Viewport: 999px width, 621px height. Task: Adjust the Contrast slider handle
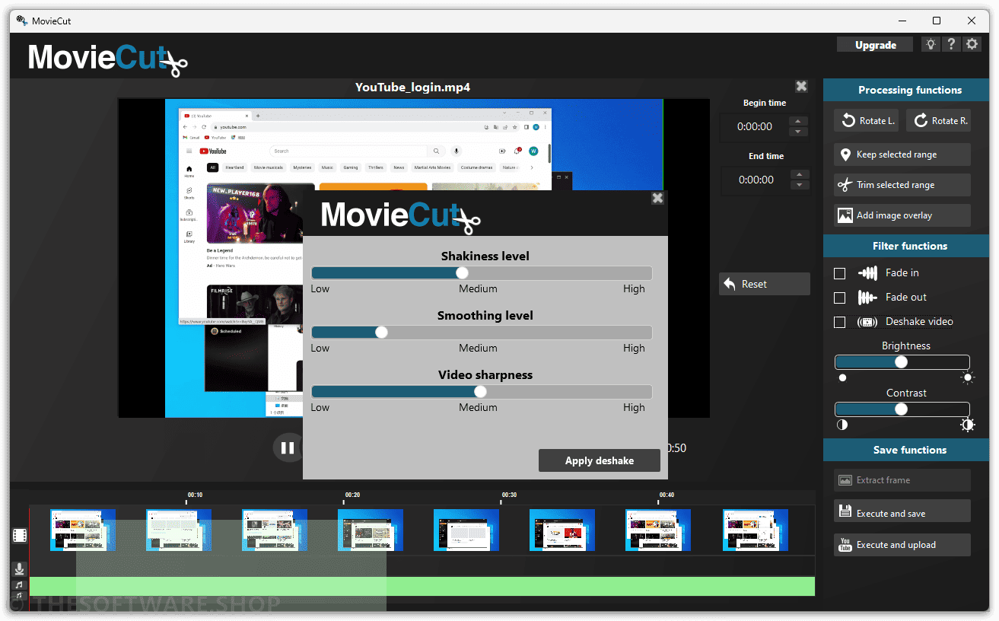901,409
